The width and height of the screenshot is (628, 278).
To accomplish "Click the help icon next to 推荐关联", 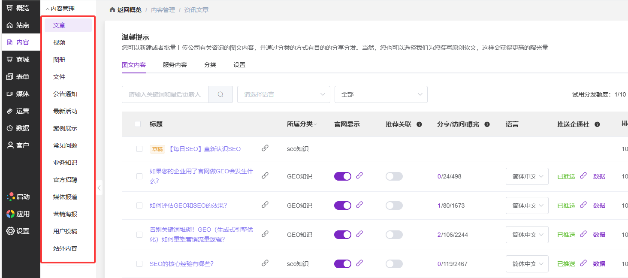I will (x=419, y=124).
